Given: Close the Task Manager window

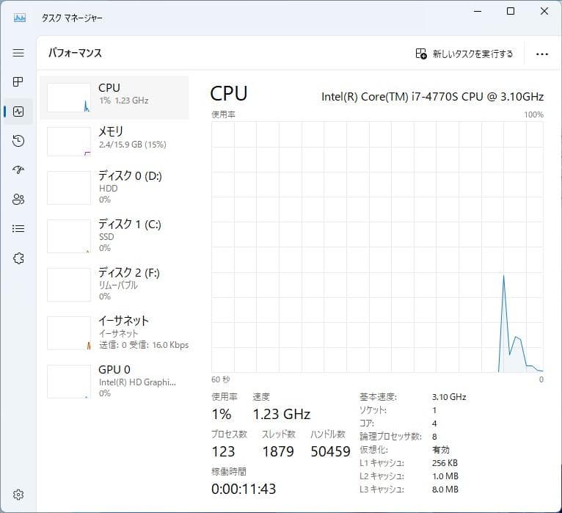Looking at the screenshot, I should coord(544,11).
